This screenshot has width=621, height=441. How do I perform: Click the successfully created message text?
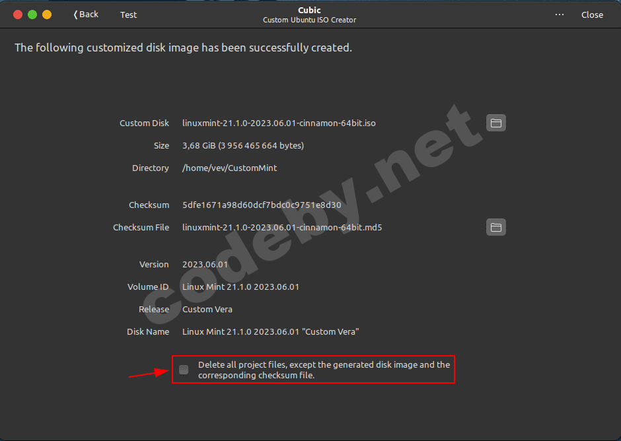(x=184, y=48)
